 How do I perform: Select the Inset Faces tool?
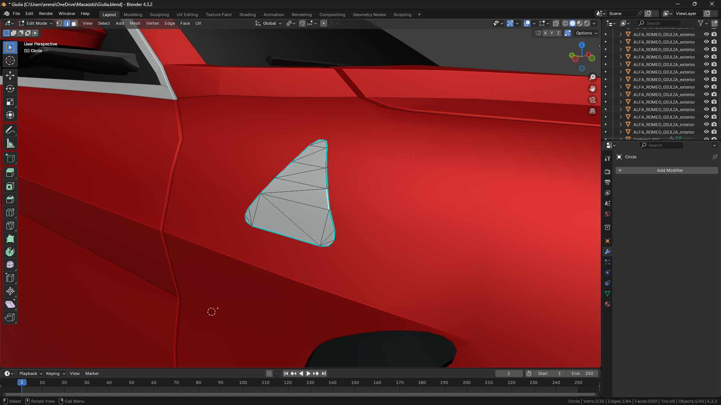(x=10, y=186)
